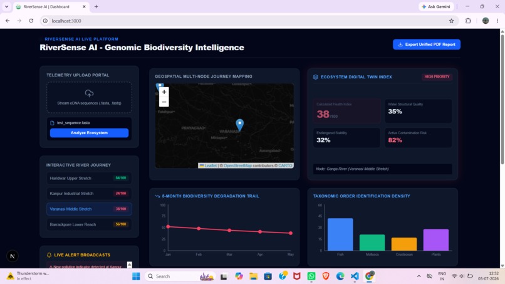505x284 pixels.
Task: Click the HIGH PRIORITY badge
Action: coord(437,76)
